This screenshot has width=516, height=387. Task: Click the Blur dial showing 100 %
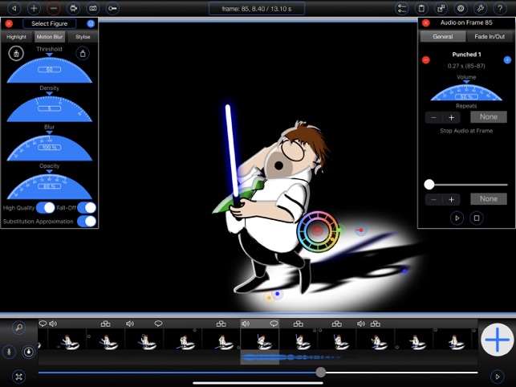(x=50, y=147)
